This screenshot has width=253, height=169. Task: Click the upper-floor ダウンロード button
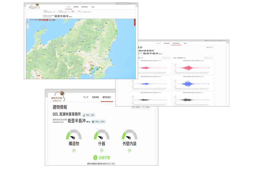(x=208, y=58)
